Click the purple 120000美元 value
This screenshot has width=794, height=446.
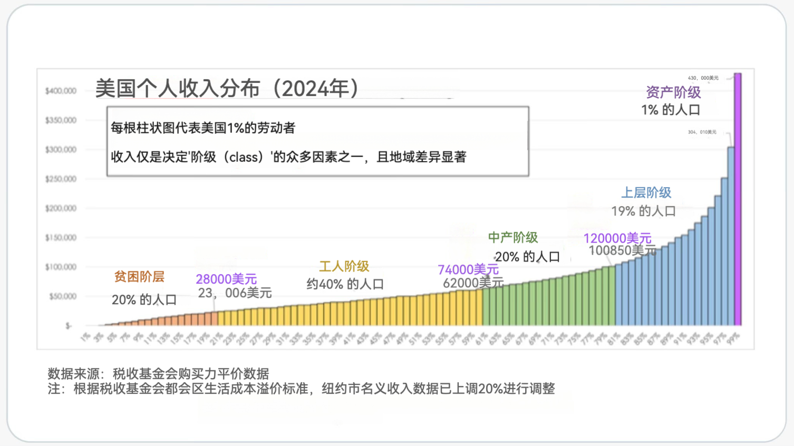(617, 239)
